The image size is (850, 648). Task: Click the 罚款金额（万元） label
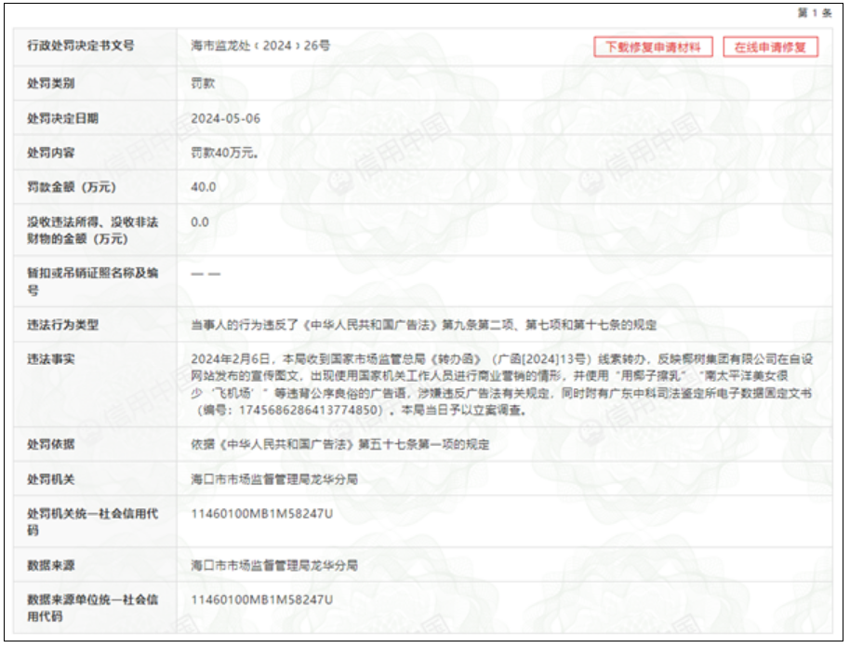(x=72, y=187)
